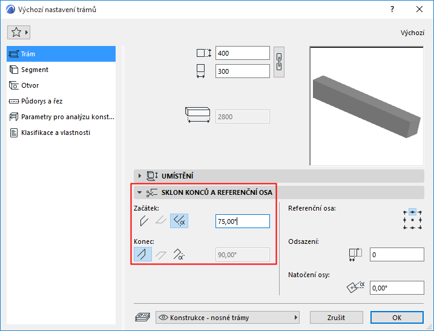This screenshot has height=331, width=434.
Task: Click the Referenční osa label
Action: click(312, 208)
